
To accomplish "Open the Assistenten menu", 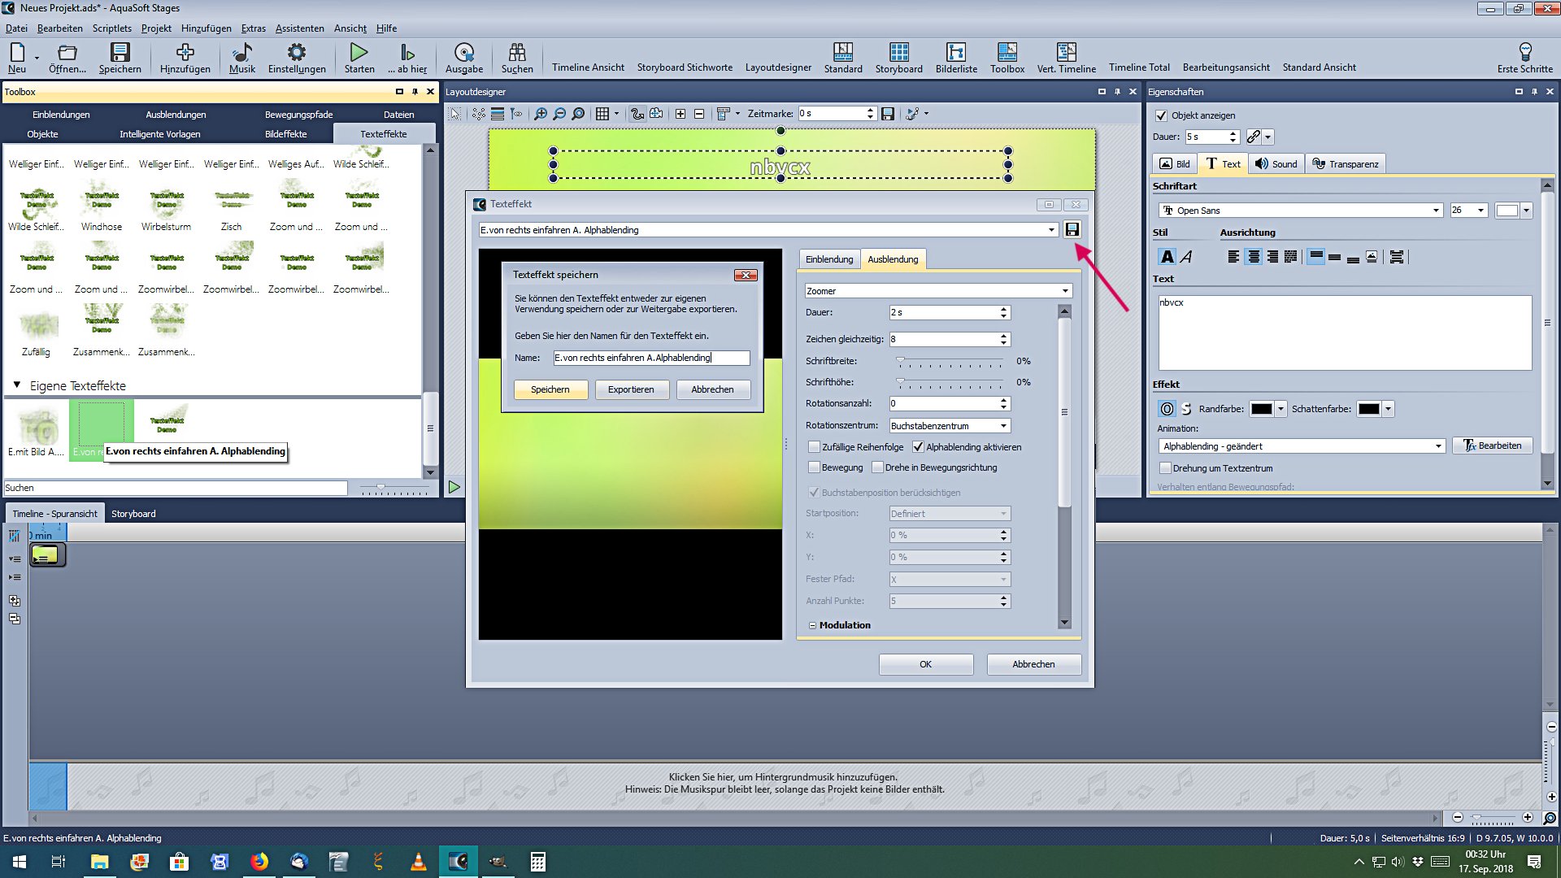I will point(299,28).
